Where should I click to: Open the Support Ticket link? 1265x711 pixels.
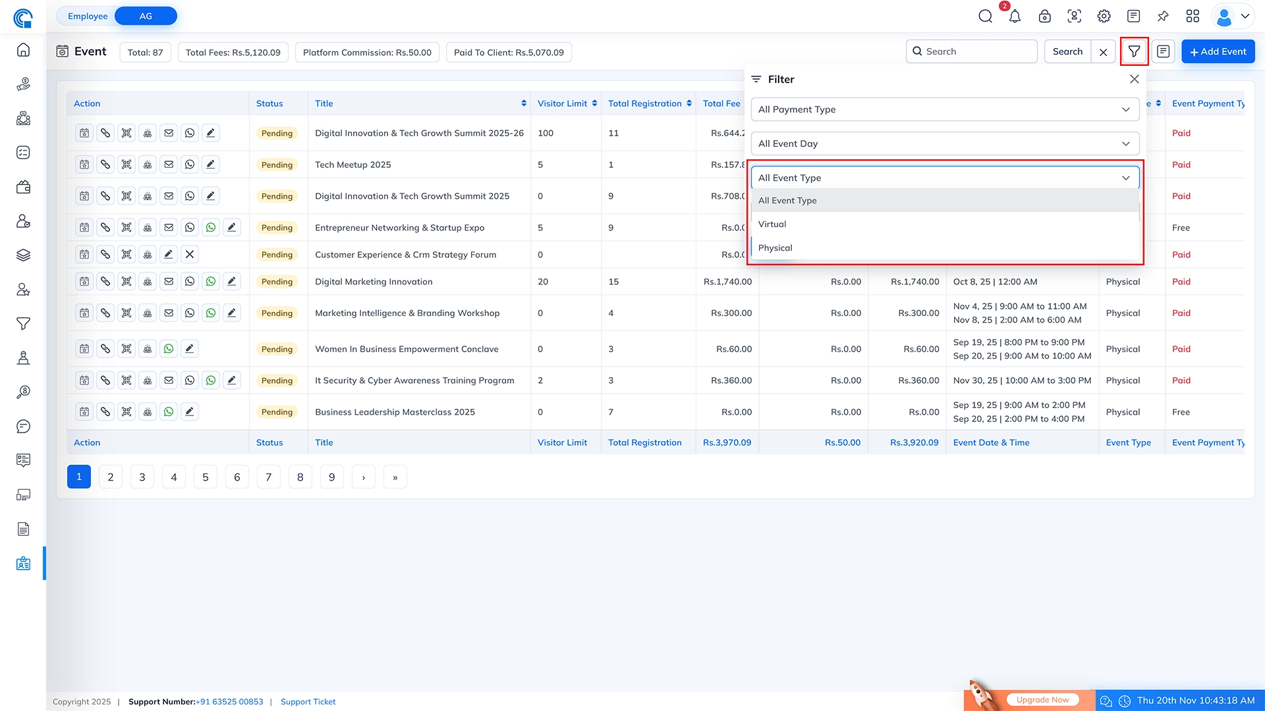coord(308,702)
